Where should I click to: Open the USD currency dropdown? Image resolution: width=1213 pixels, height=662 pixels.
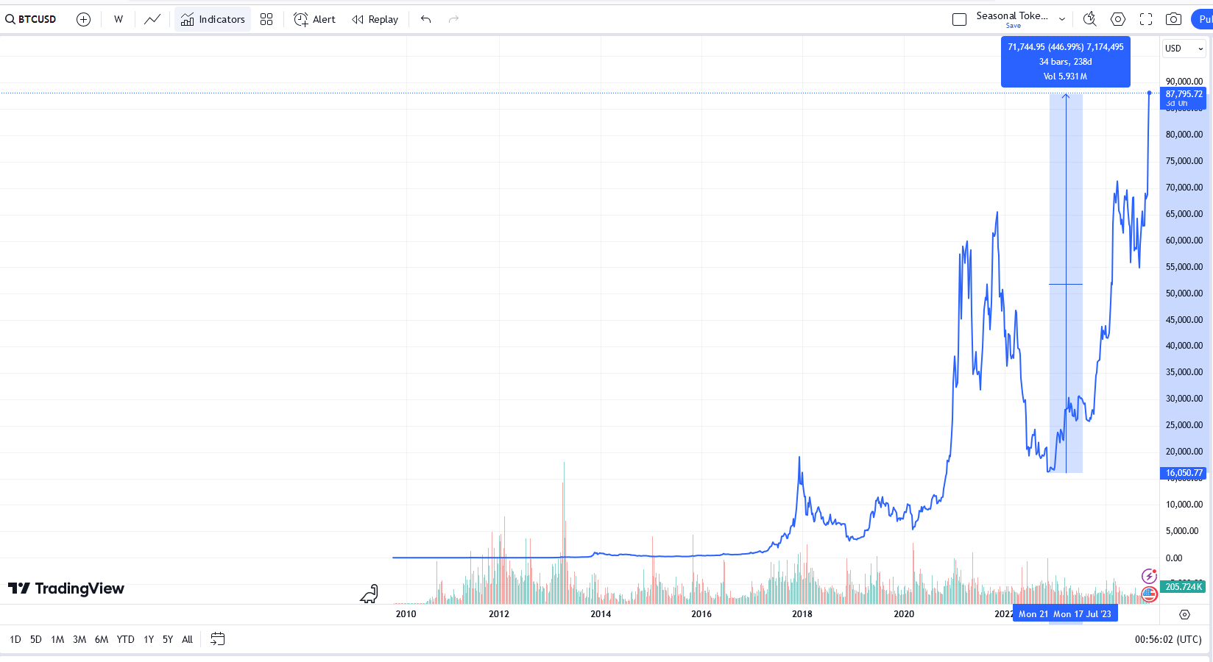point(1184,49)
